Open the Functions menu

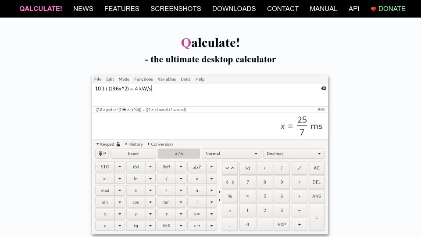click(x=143, y=79)
